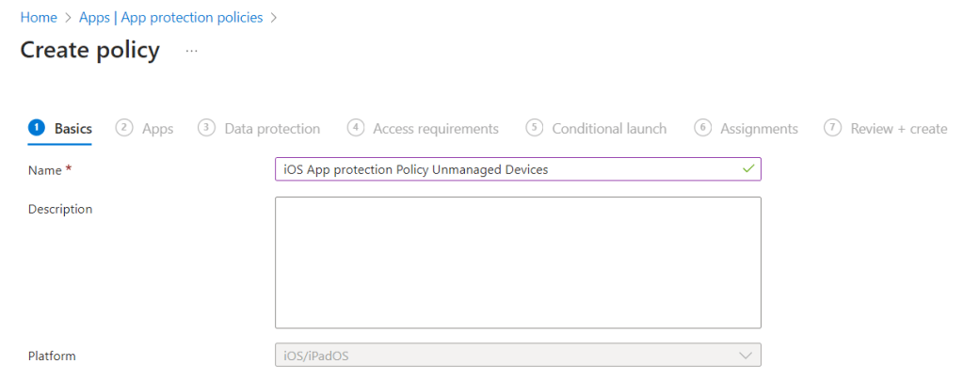Click the Apps step number 2 icon
Viewport: 963px width, 380px height.
pos(124,128)
